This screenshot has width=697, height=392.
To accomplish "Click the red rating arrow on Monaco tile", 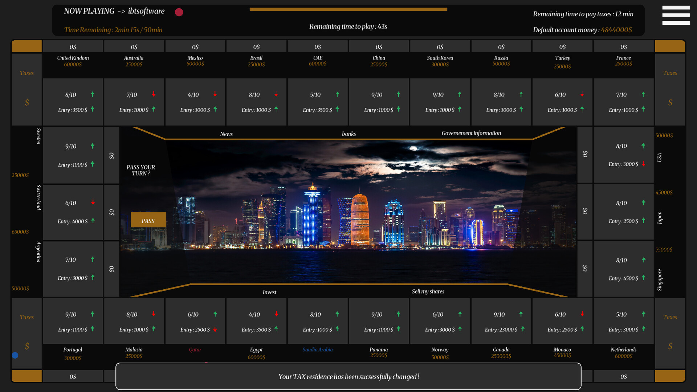I will point(583,314).
